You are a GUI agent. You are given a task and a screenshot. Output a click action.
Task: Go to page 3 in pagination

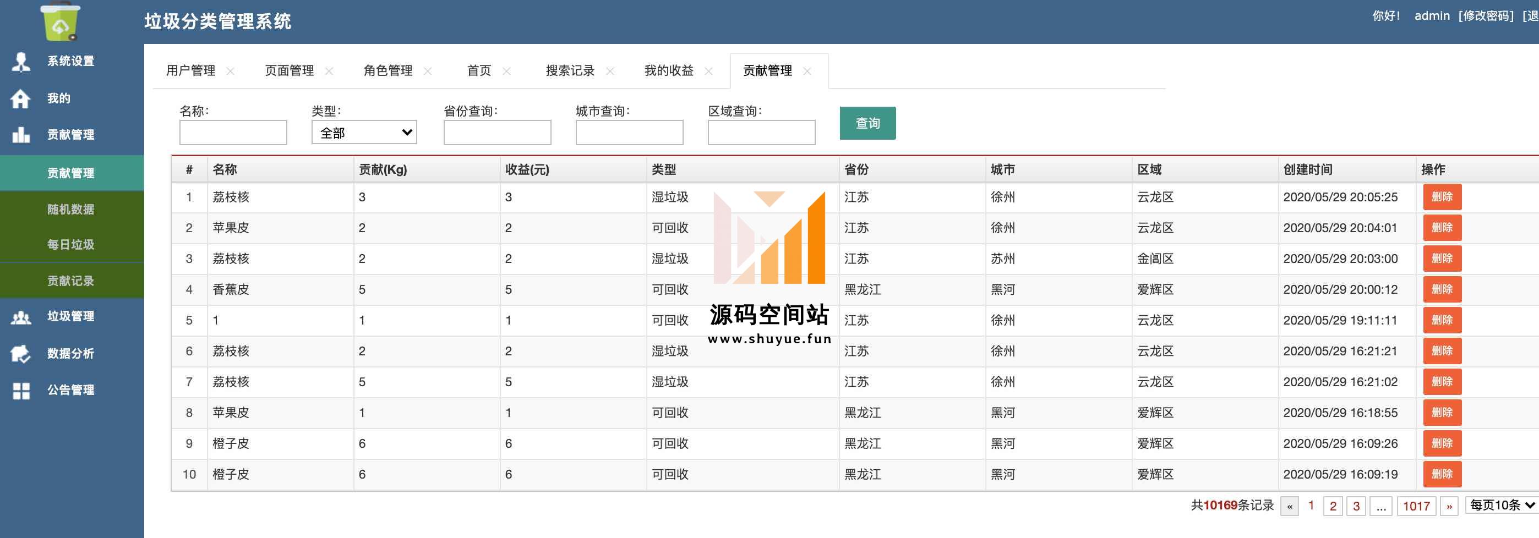[x=1356, y=506]
